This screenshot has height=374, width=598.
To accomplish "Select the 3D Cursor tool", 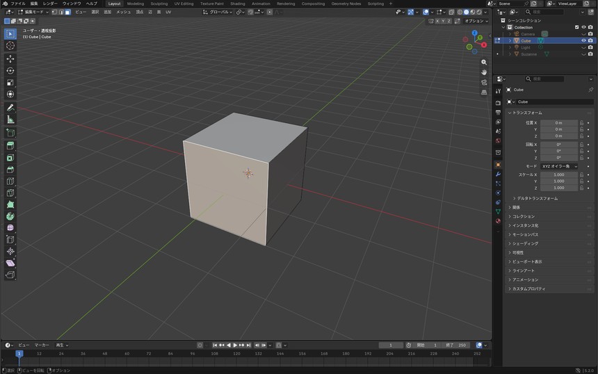I will tap(10, 46).
